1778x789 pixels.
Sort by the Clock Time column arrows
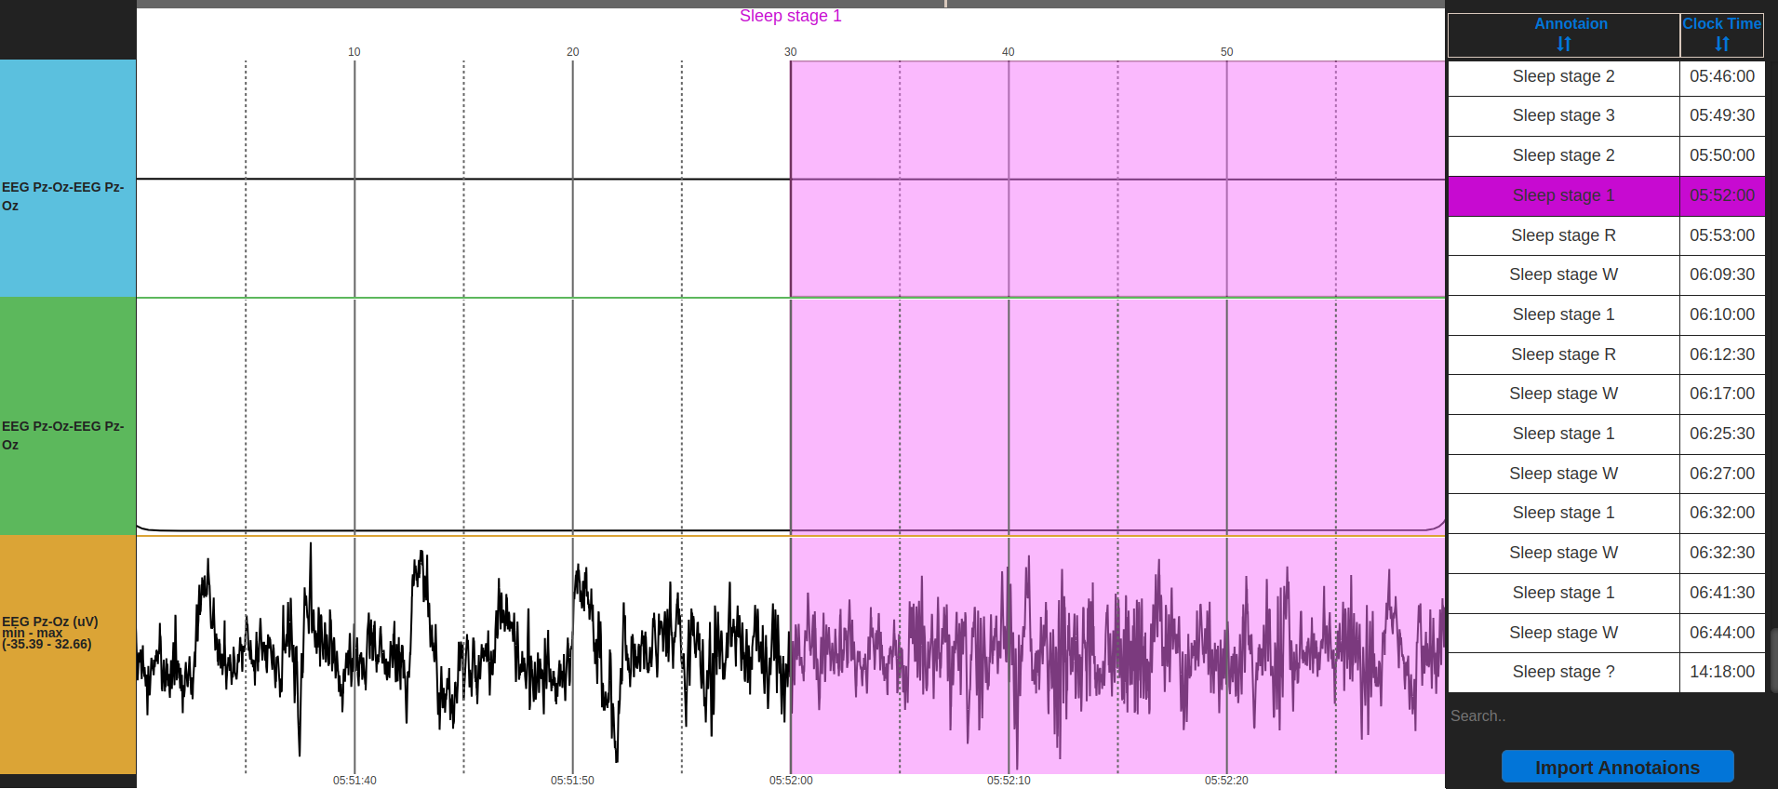1722,44
